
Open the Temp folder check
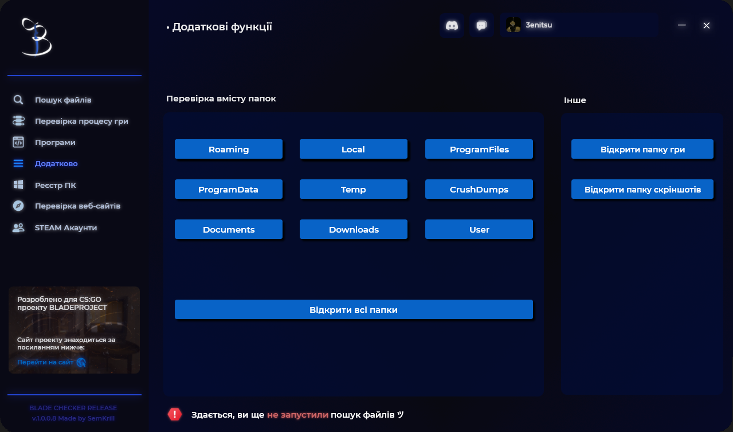(x=353, y=189)
